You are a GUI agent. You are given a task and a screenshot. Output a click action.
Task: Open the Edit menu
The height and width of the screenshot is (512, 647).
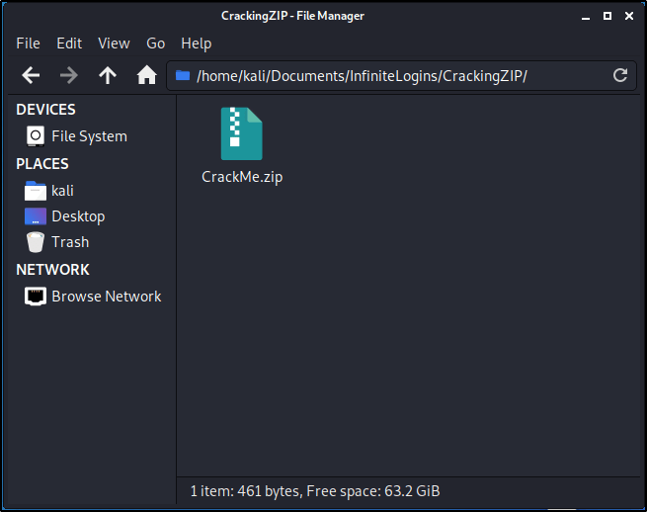pyautogui.click(x=69, y=43)
